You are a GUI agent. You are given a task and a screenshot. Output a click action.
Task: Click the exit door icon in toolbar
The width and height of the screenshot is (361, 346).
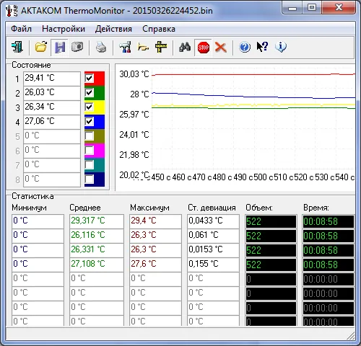17,47
